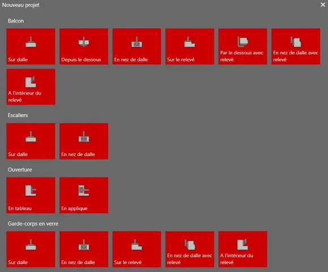This screenshot has width=328, height=272.
Task: Choose Garde-corps en verre 'Sur le relevé'
Action: 137,249
